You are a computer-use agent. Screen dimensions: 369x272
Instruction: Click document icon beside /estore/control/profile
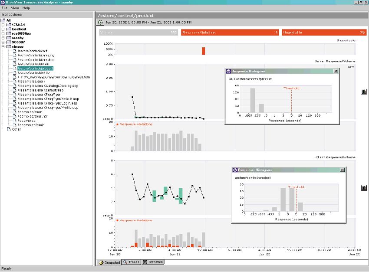click(x=15, y=73)
